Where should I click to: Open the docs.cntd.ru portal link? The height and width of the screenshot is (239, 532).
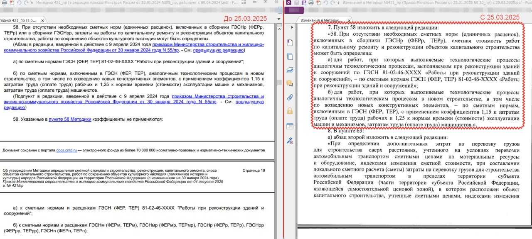[x=67, y=150]
